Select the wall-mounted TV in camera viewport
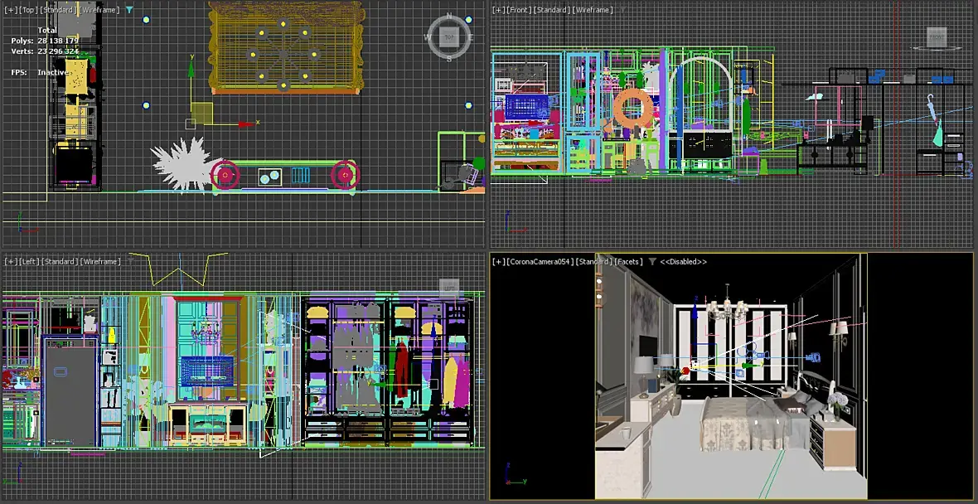The image size is (978, 504). [x=646, y=345]
